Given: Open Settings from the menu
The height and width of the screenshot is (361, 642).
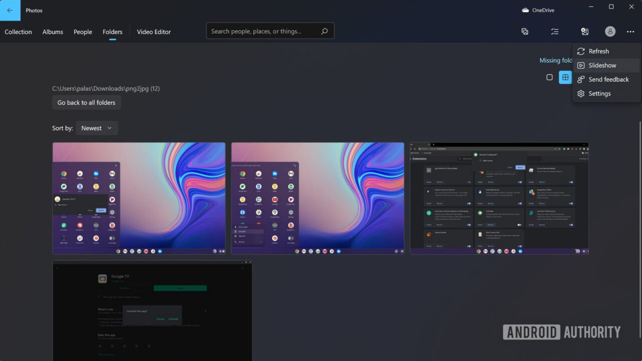Looking at the screenshot, I should (600, 93).
